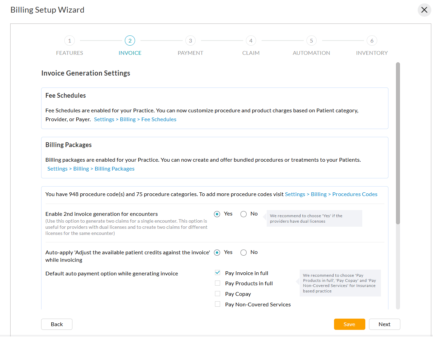Uncheck Pay Invoice in full

tap(217, 272)
